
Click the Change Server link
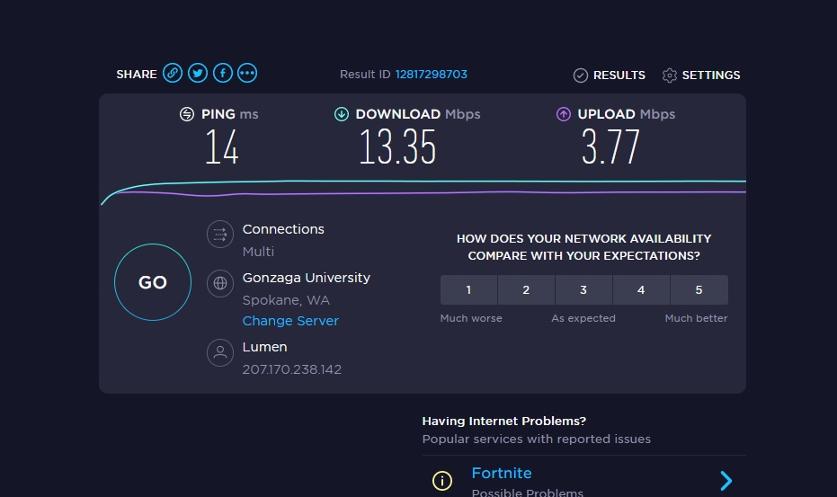(290, 321)
